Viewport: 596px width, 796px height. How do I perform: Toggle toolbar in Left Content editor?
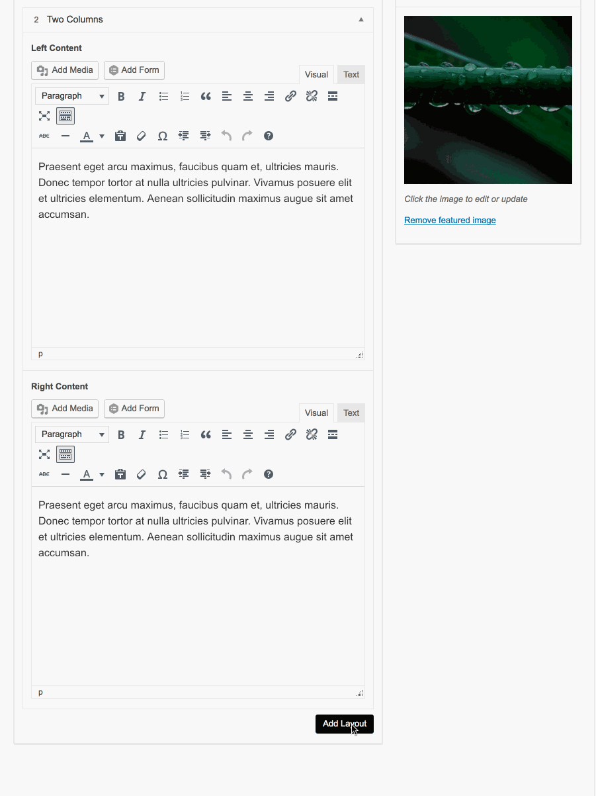tap(65, 117)
